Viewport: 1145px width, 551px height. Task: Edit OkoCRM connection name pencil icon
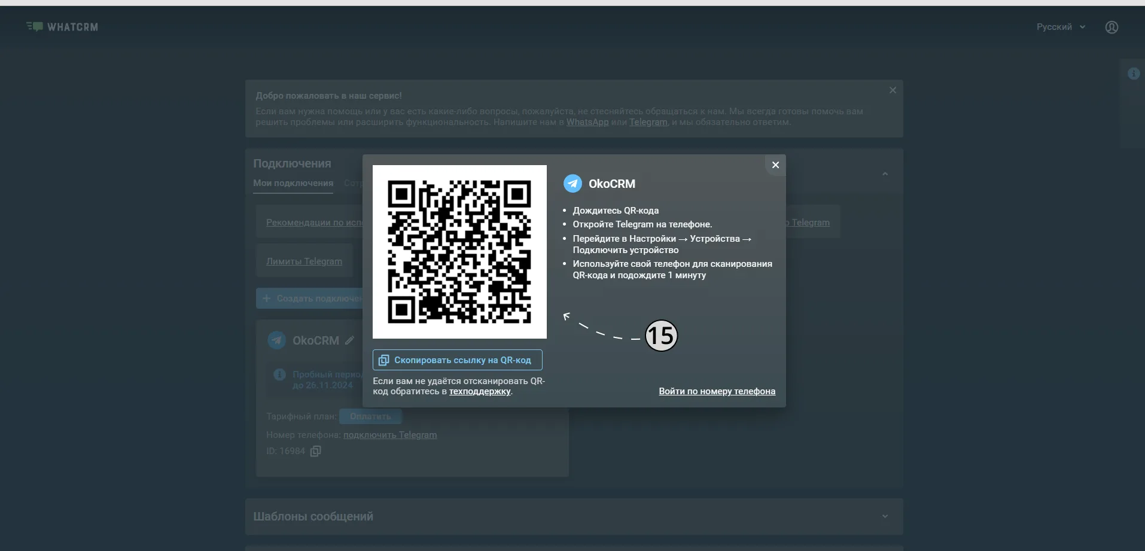(x=349, y=340)
